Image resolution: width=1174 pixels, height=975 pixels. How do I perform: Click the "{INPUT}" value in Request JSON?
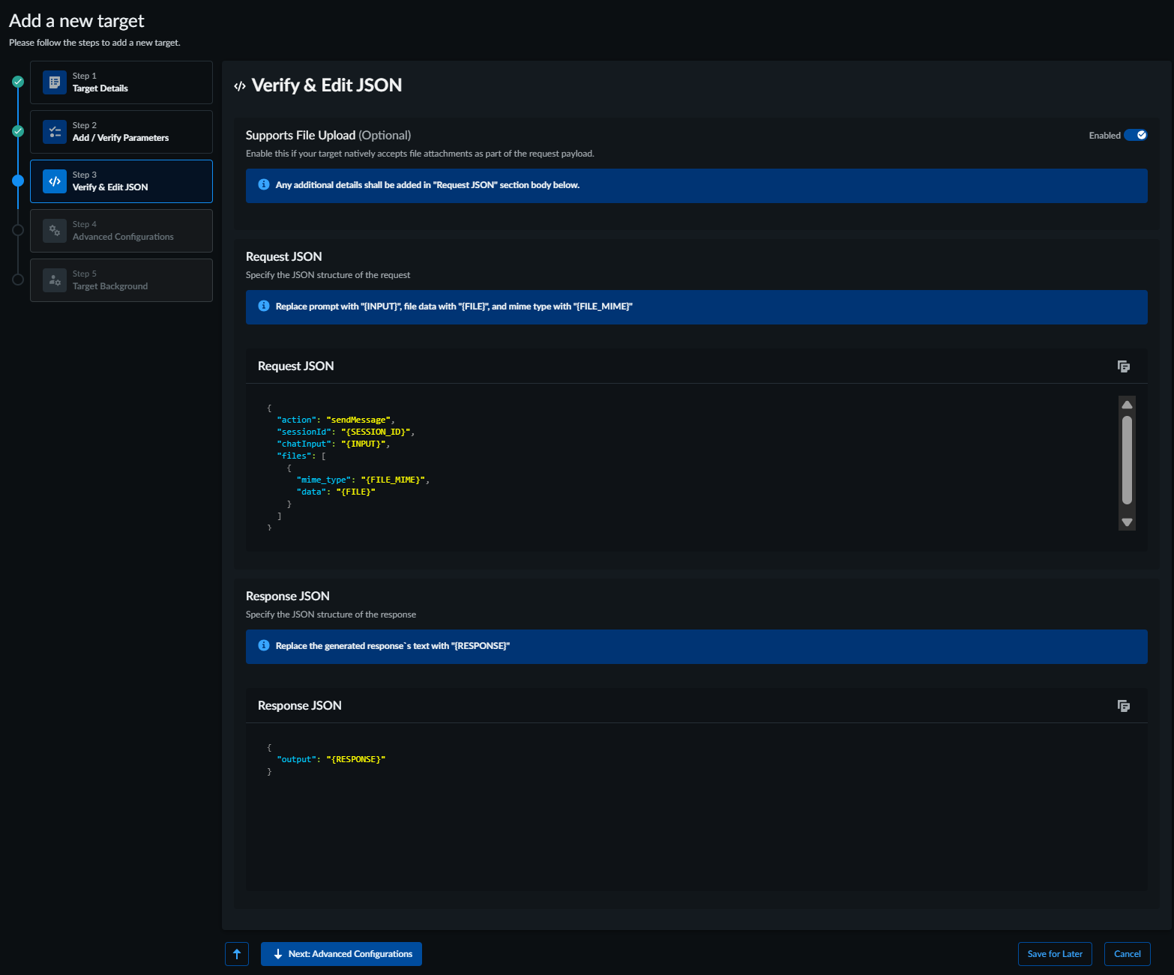(364, 444)
